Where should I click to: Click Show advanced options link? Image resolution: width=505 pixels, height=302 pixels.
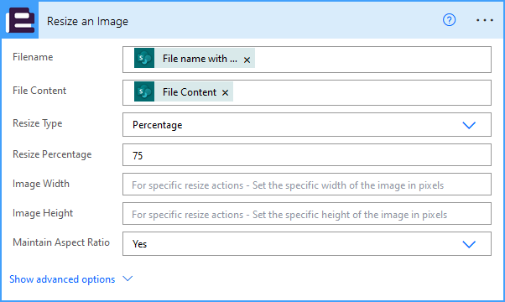62,279
